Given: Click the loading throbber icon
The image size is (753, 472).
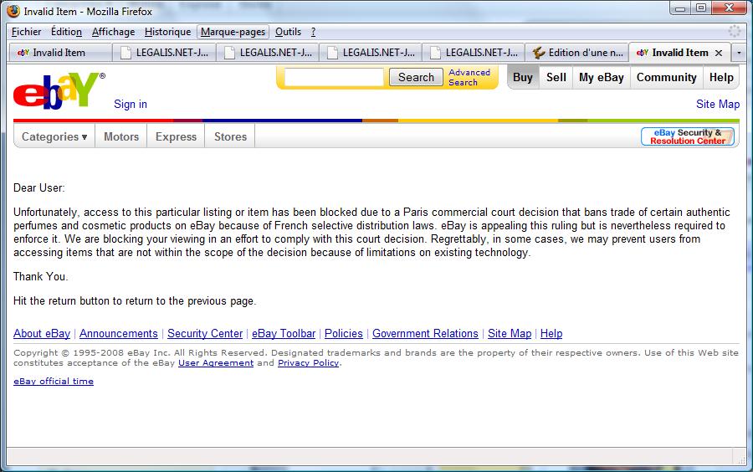Looking at the screenshot, I should [735, 31].
